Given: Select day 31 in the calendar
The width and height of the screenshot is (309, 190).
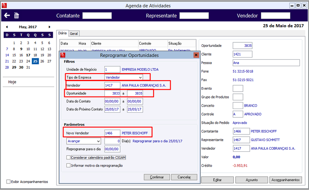Looking at the screenshot, I should 28,67.
